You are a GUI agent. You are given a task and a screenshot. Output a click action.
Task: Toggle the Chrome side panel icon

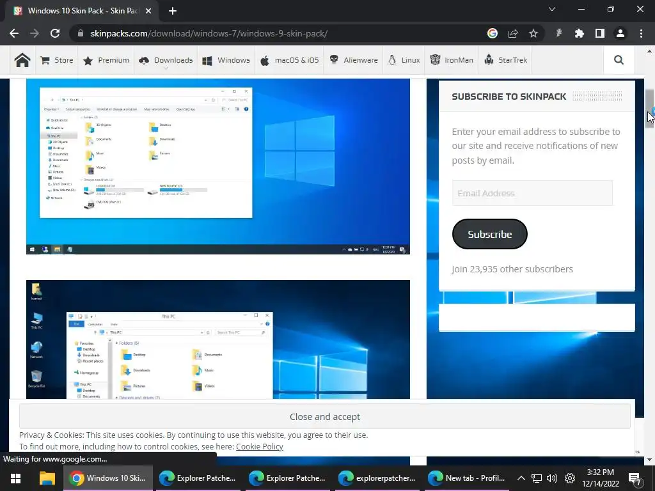[600, 33]
